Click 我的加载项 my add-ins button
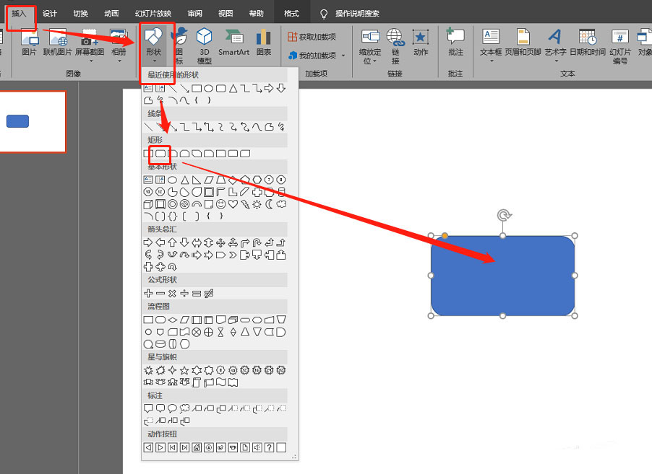This screenshot has height=474, width=652. pyautogui.click(x=312, y=56)
